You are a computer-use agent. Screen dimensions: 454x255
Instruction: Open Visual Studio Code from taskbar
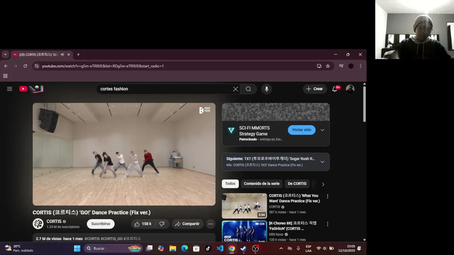click(x=220, y=249)
